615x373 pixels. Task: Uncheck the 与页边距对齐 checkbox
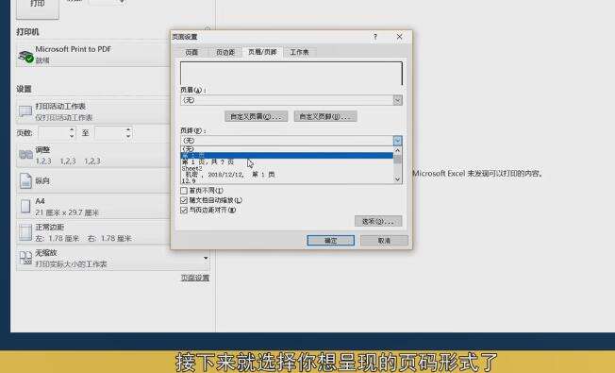184,210
